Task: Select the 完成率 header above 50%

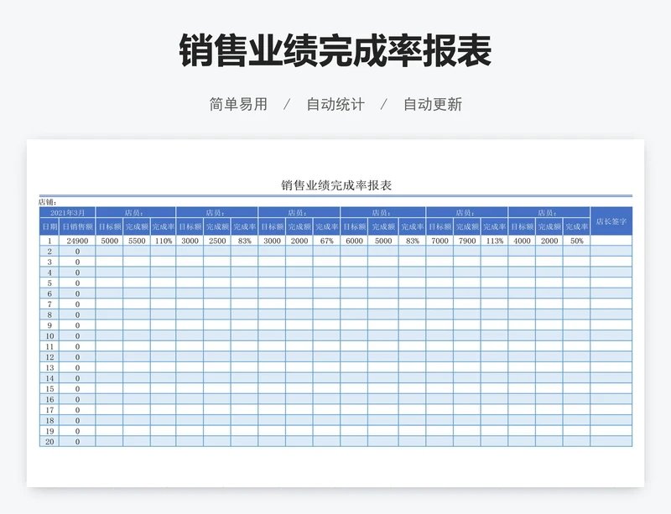Action: click(577, 226)
